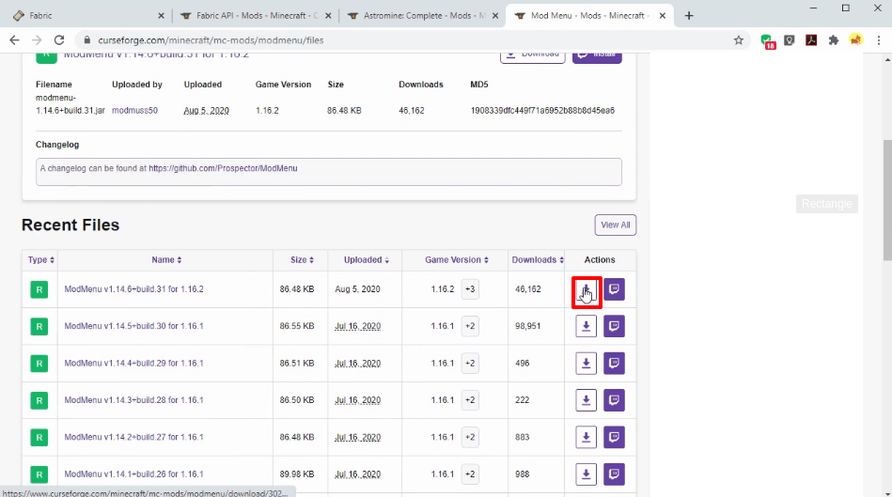Open the shield extension icon

click(x=789, y=39)
